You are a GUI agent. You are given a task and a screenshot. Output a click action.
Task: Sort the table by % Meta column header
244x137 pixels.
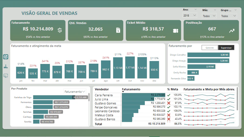coord(173,89)
